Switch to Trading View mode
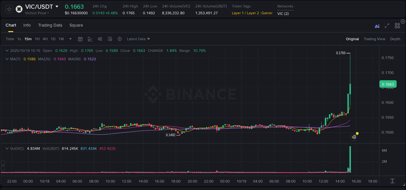 [374, 39]
